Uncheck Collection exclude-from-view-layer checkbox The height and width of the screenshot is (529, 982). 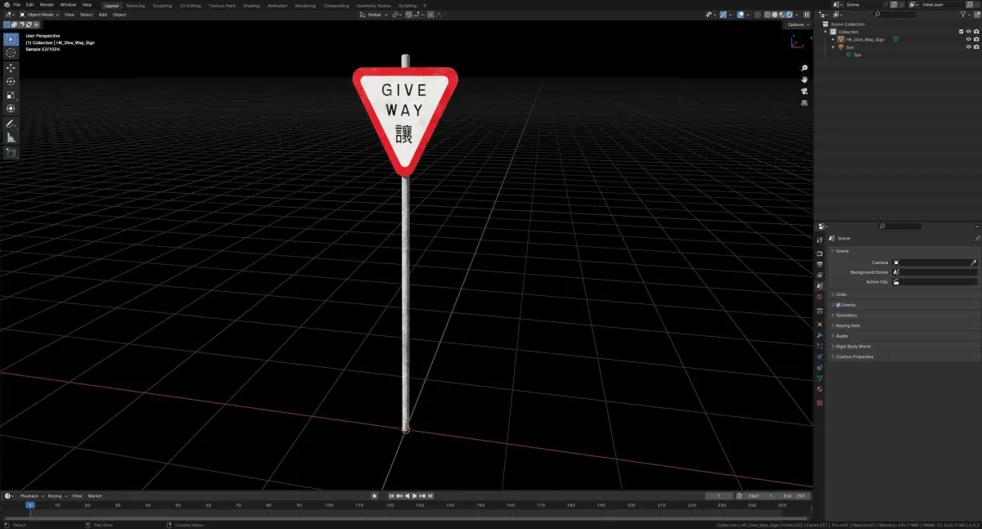click(961, 32)
